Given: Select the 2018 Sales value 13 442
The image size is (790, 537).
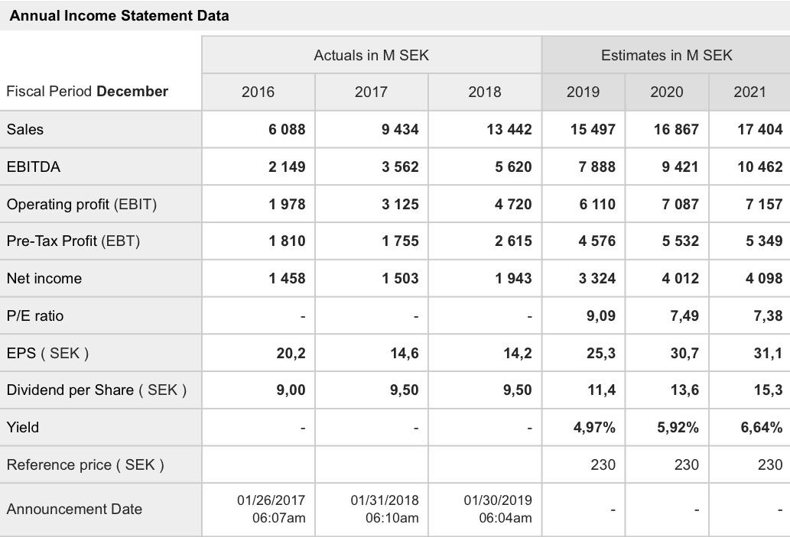Looking at the screenshot, I should 509,129.
